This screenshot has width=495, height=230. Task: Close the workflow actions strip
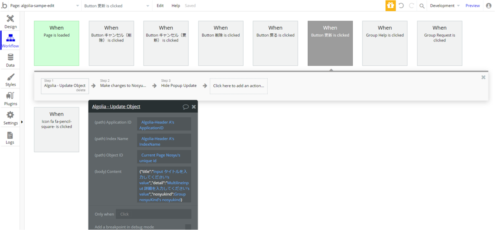point(483,77)
